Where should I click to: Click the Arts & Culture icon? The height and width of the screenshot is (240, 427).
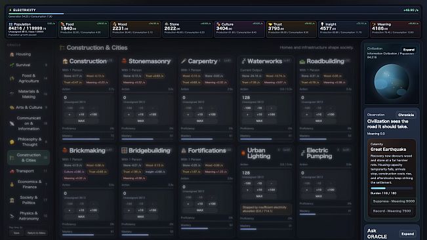pos(12,108)
